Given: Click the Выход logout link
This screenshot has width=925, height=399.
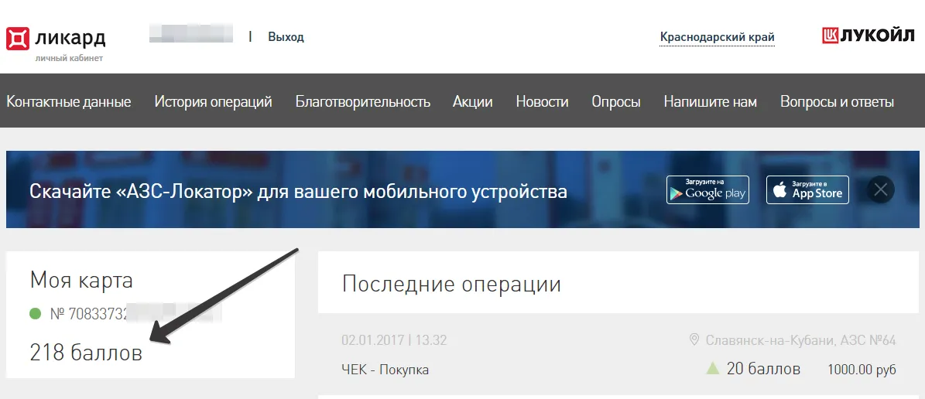Looking at the screenshot, I should click(286, 37).
